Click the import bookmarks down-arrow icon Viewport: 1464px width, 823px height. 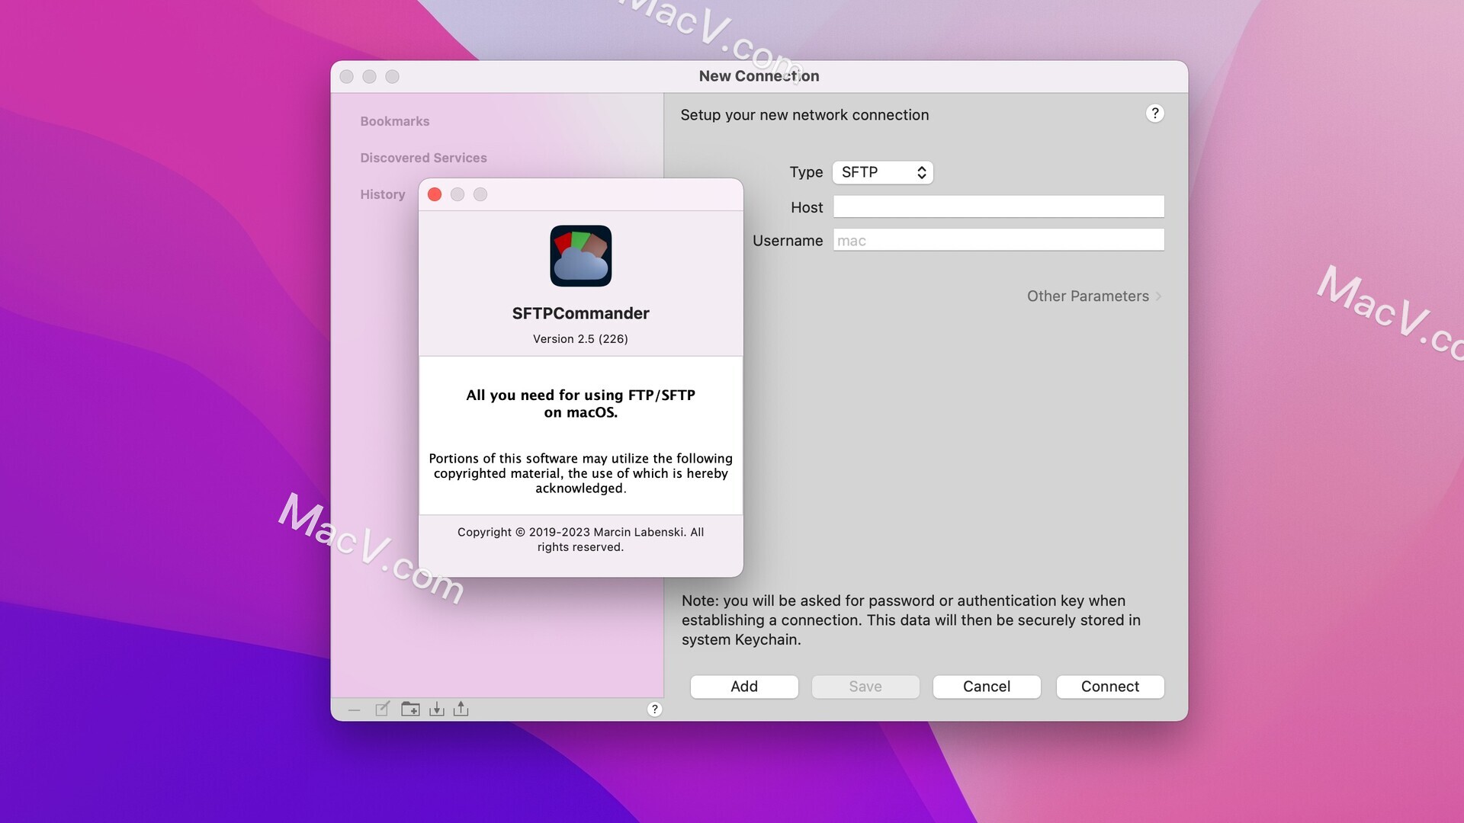coord(436,709)
